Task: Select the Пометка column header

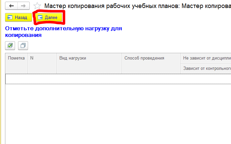Action: click(x=16, y=64)
